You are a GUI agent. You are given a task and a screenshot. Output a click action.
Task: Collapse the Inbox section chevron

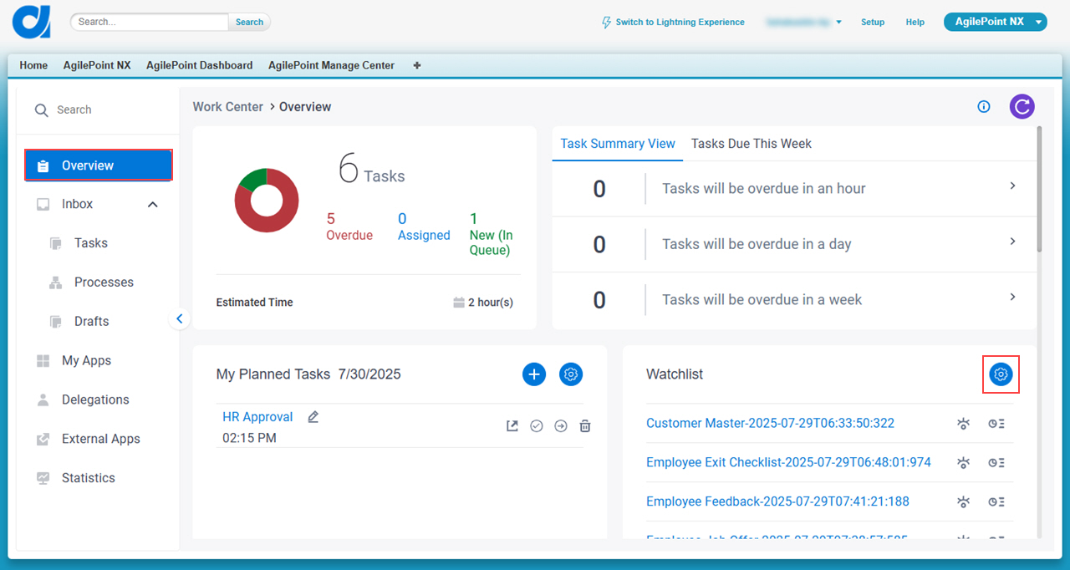pos(153,204)
